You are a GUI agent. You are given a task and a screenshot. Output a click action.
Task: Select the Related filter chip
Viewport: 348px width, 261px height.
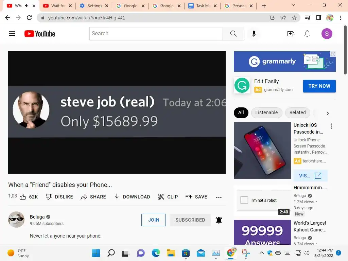[297, 112]
